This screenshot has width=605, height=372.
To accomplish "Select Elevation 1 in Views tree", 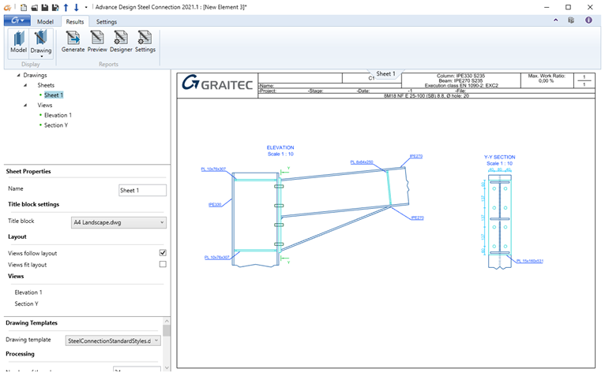I will 58,115.
